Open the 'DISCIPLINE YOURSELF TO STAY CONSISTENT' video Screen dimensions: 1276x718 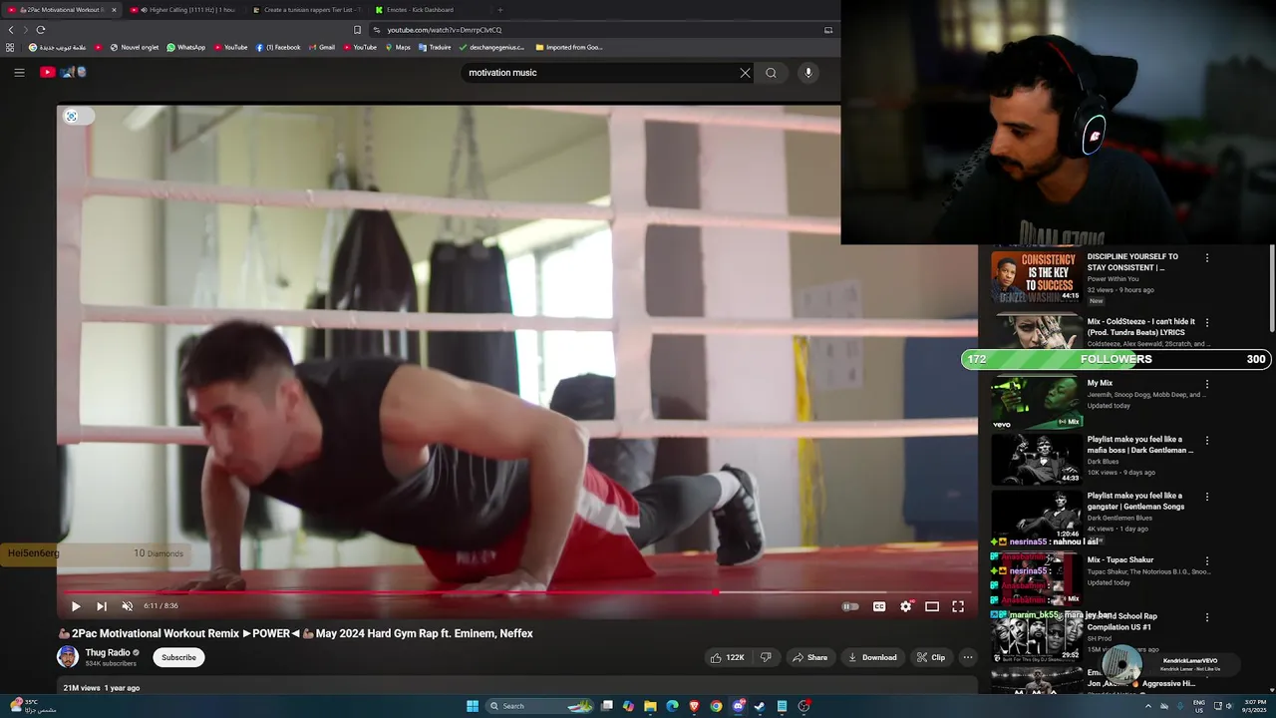click(x=1132, y=262)
